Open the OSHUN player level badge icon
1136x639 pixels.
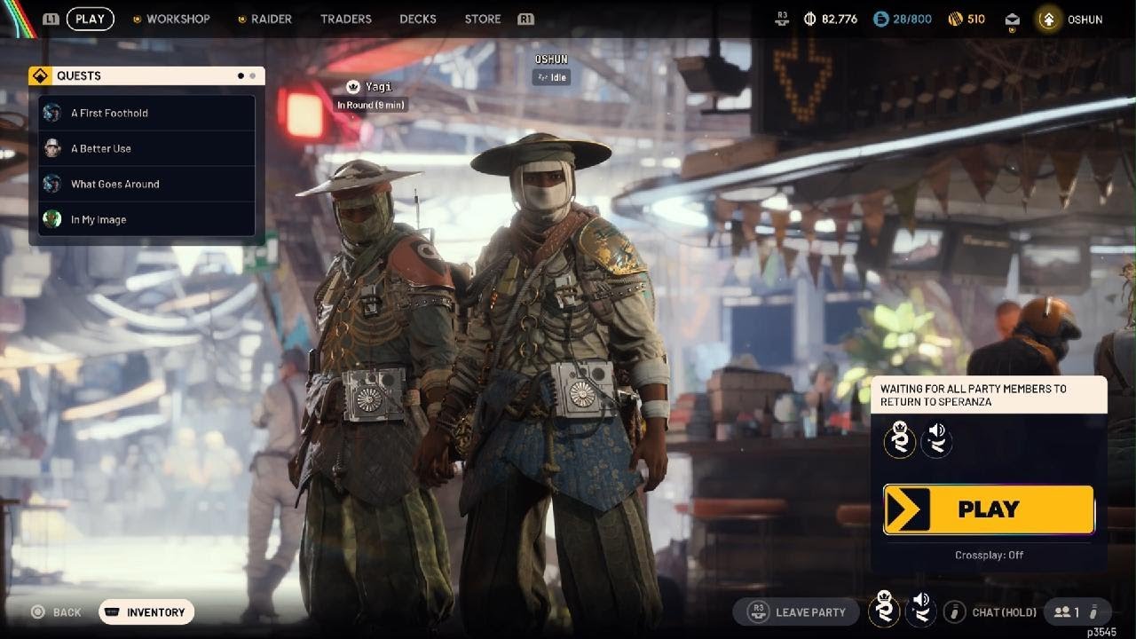coord(1048,19)
